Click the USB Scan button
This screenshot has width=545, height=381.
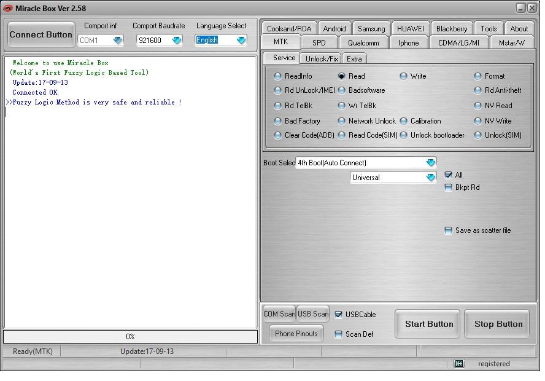(x=313, y=314)
